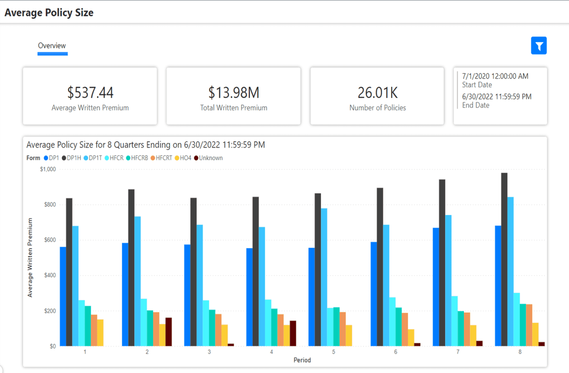Viewport: 569px width, 373px height.
Task: Pick the HFCRB legend entry
Action: [x=137, y=158]
